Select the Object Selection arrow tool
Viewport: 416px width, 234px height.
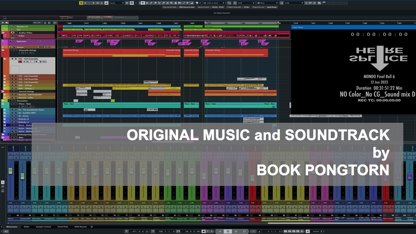pyautogui.click(x=143, y=3)
